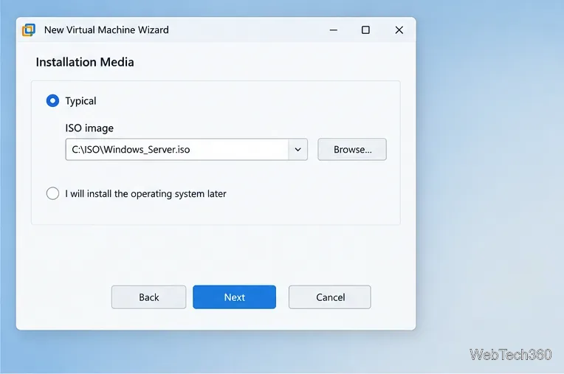The height and width of the screenshot is (374, 564).
Task: Select the Typical radio button
Action: click(52, 101)
